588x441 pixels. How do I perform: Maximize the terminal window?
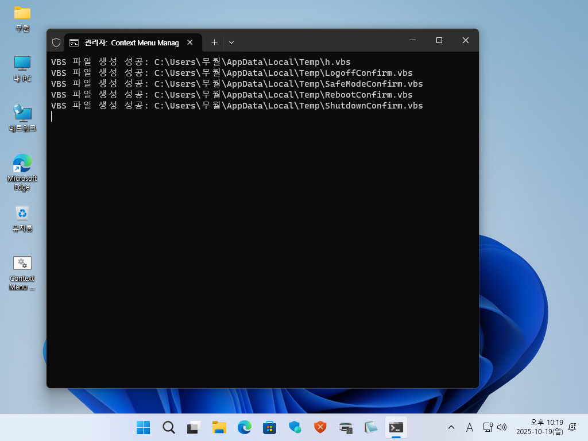point(439,40)
